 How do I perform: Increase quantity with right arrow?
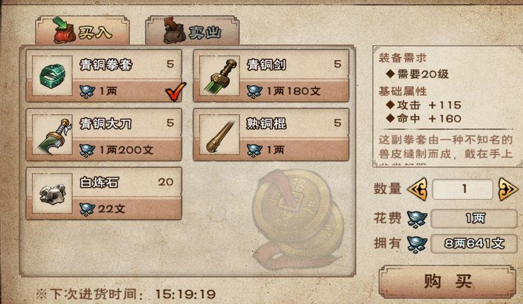[x=508, y=189]
